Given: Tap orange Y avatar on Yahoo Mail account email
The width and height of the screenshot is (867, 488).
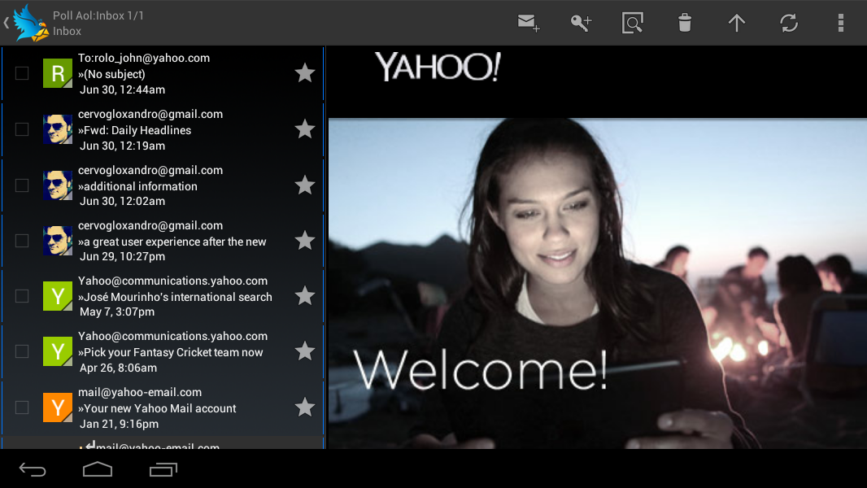Looking at the screenshot, I should (58, 407).
